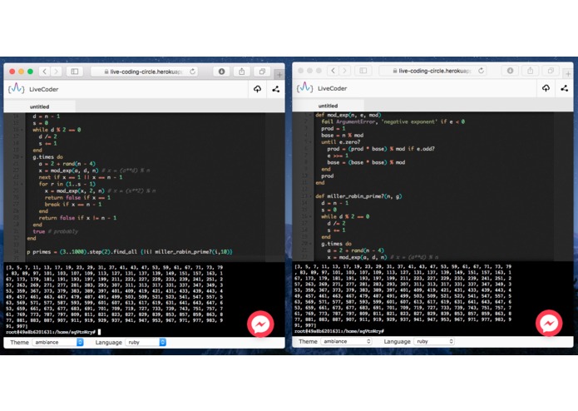Image resolution: width=578 pixels, height=411 pixels.
Task: Open the Language ruby dropdown in right window
Action: tap(434, 342)
